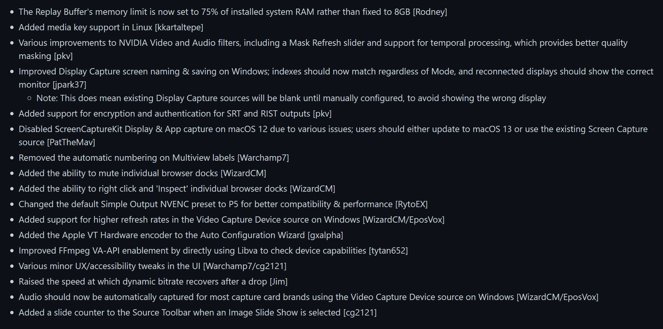The height and width of the screenshot is (329, 663).
Task: Click the Replay Buffer memory limit line
Action: pyautogui.click(x=233, y=12)
